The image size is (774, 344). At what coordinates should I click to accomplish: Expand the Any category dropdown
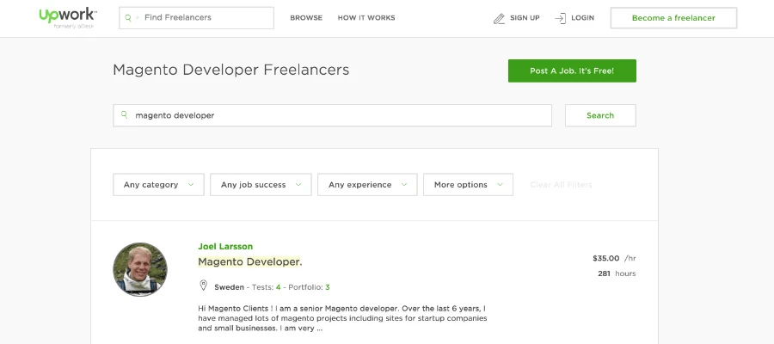(x=159, y=185)
